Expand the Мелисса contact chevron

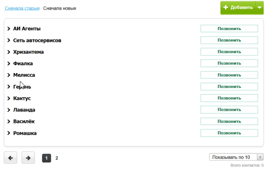tap(9, 75)
